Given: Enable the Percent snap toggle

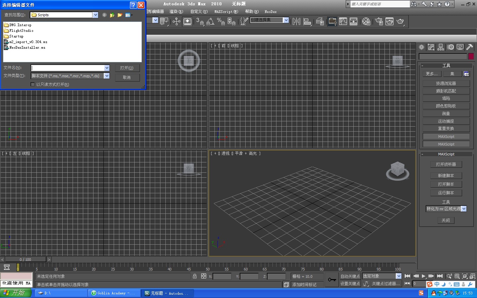Looking at the screenshot, I should [221, 22].
